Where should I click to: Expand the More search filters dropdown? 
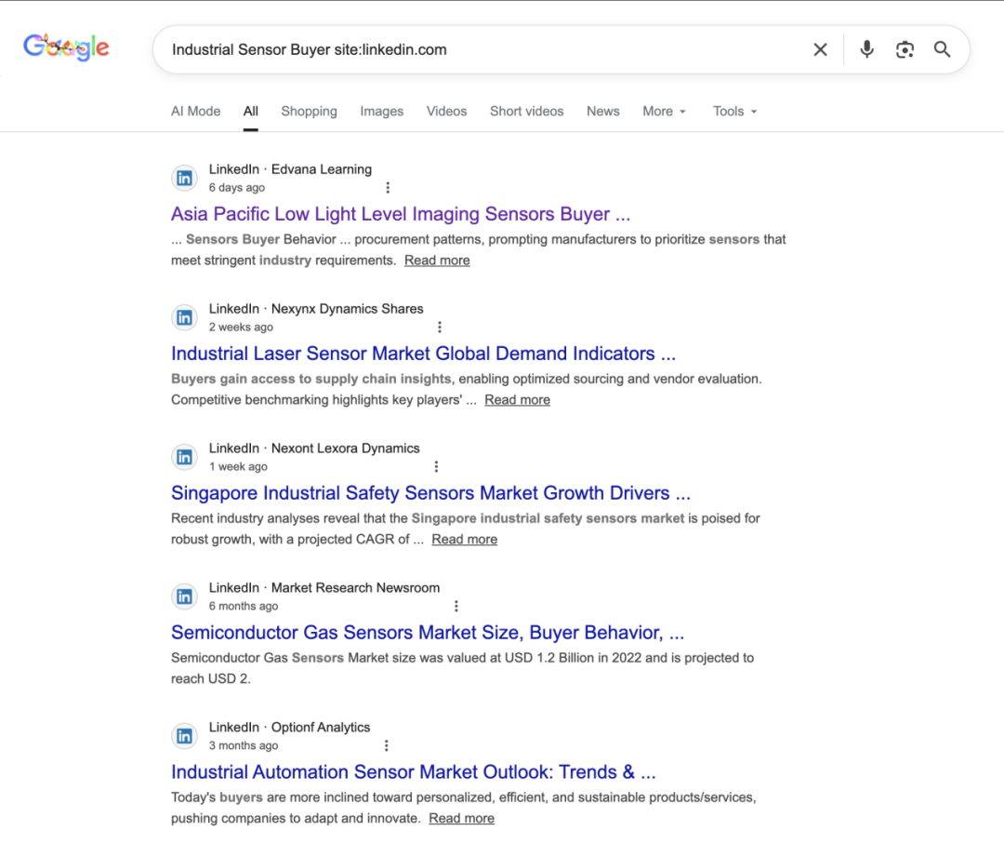664,112
